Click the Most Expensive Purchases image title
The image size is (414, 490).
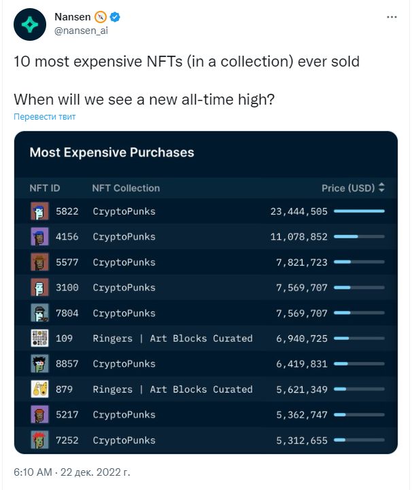112,152
